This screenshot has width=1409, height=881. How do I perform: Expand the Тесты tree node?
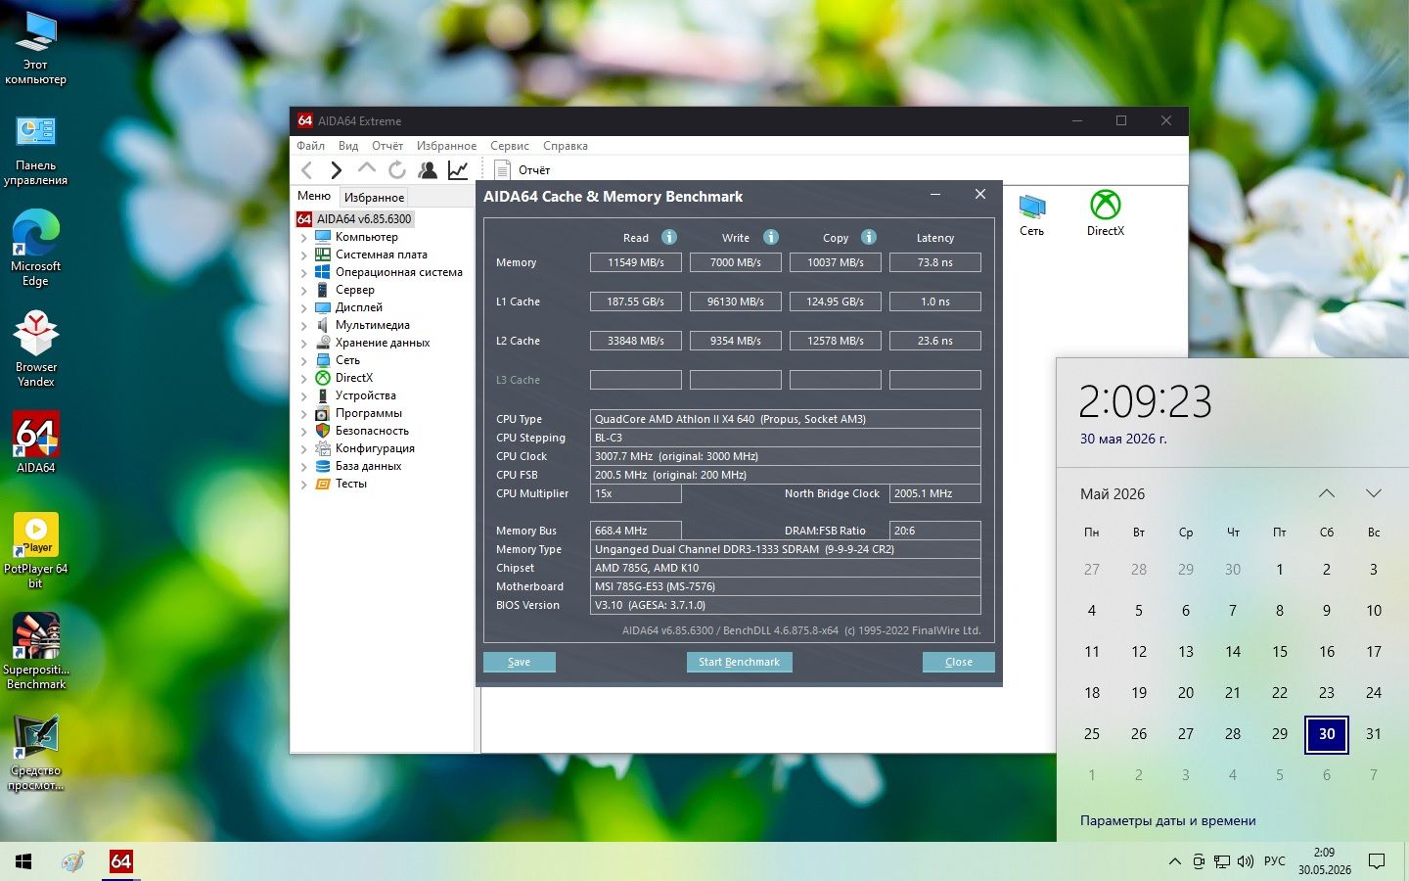(x=303, y=484)
